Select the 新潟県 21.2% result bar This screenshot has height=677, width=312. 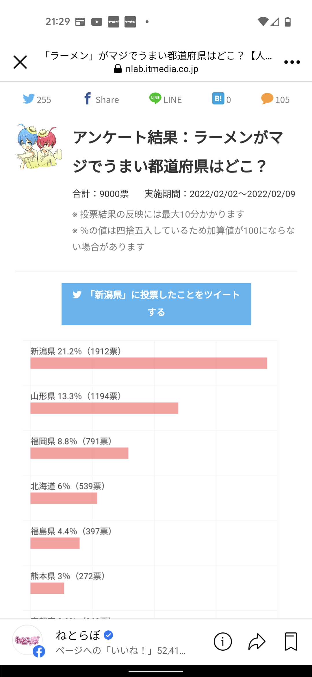(x=149, y=363)
